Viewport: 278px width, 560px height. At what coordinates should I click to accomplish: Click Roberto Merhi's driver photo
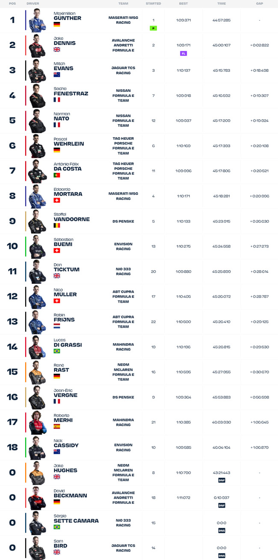37,422
